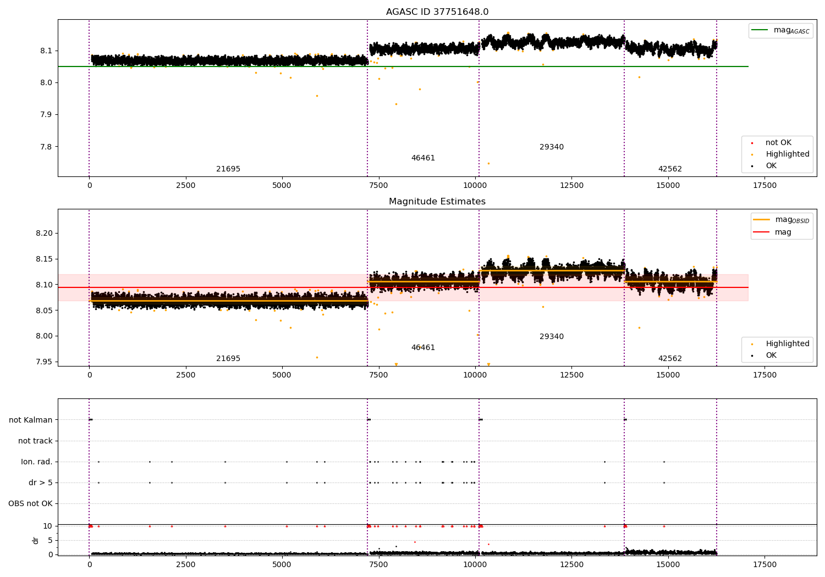Click x-axis tick 2500 in bottom plot
Screen dimensions: 825x577
pos(185,565)
